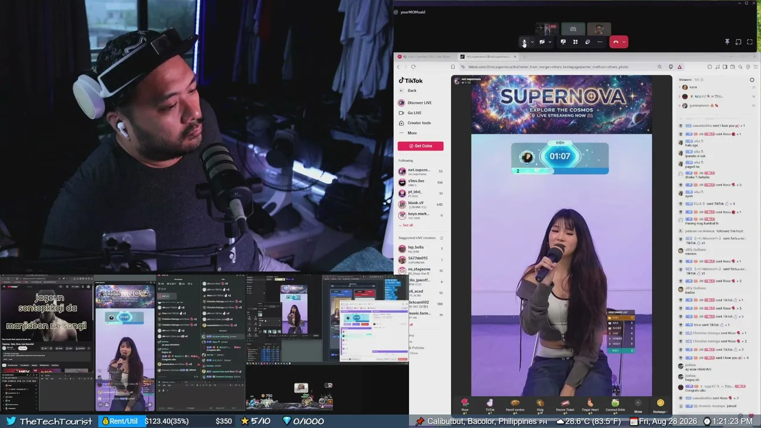Image resolution: width=761 pixels, height=428 pixels.
Task: Open nxt.supernova in Following list
Action: 420,171
